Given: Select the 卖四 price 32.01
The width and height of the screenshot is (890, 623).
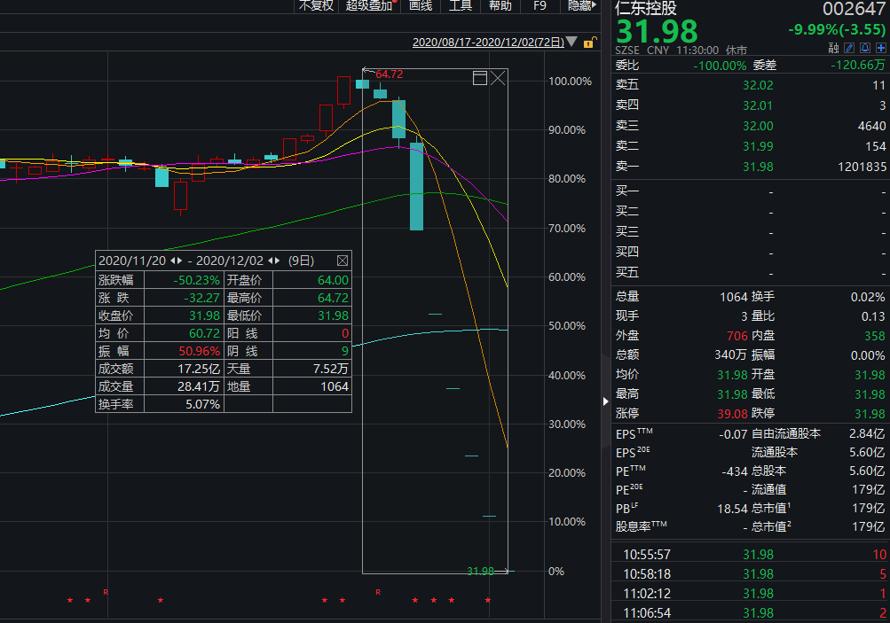Looking at the screenshot, I should [x=758, y=105].
